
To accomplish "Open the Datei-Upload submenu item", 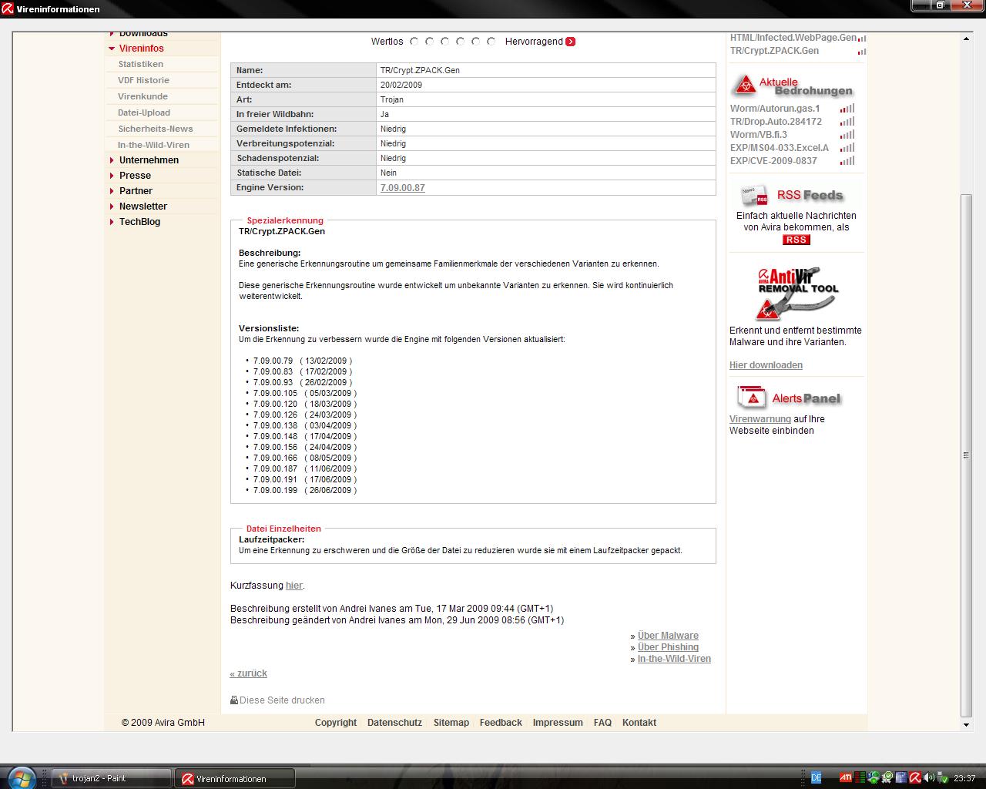I will [x=144, y=112].
